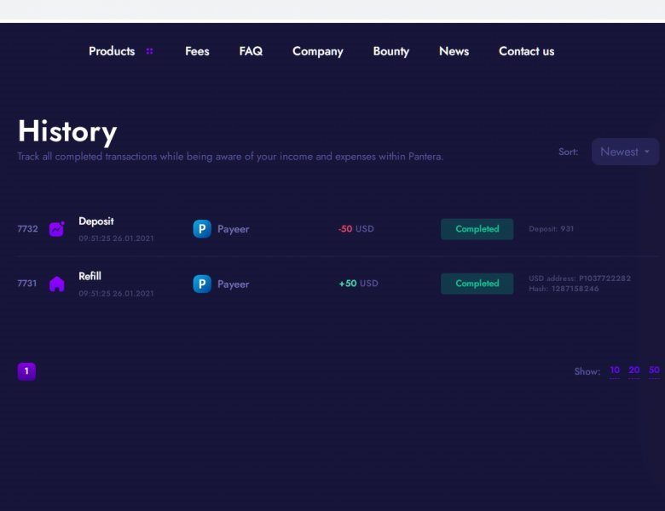Click the Payeer label in Refill row
This screenshot has width=665, height=511.
coord(234,284)
